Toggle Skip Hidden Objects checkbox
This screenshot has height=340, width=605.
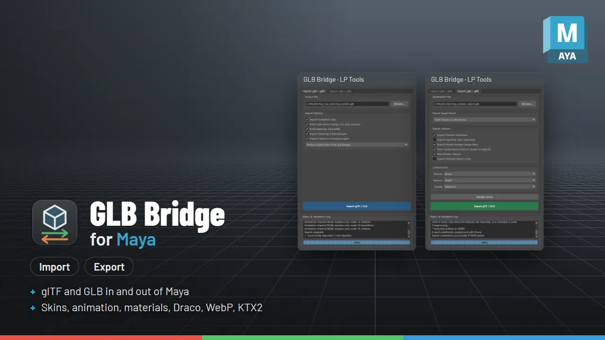434,154
